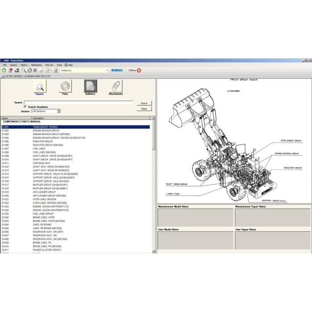This screenshot has width=312, height=312.
Task: Select row 01-014 SUPPORT GROUP, AXLE
Action: pyautogui.click(x=76, y=174)
